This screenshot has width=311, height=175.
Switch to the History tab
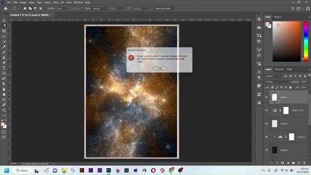click(277, 17)
